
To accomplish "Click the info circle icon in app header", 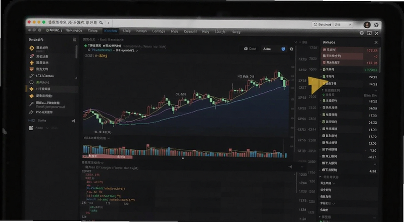I will click(x=362, y=33).
